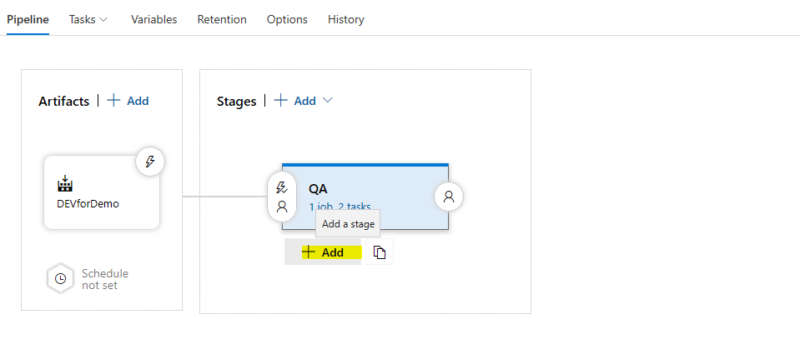Click the schedule clock hexagon icon
800x364 pixels.
click(60, 278)
